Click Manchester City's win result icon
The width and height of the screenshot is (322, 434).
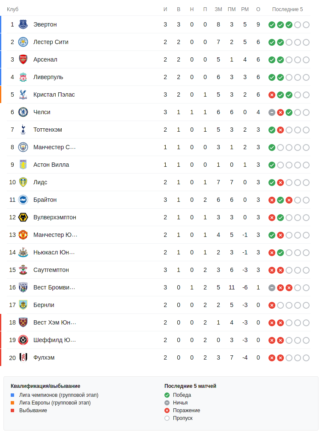(271, 148)
